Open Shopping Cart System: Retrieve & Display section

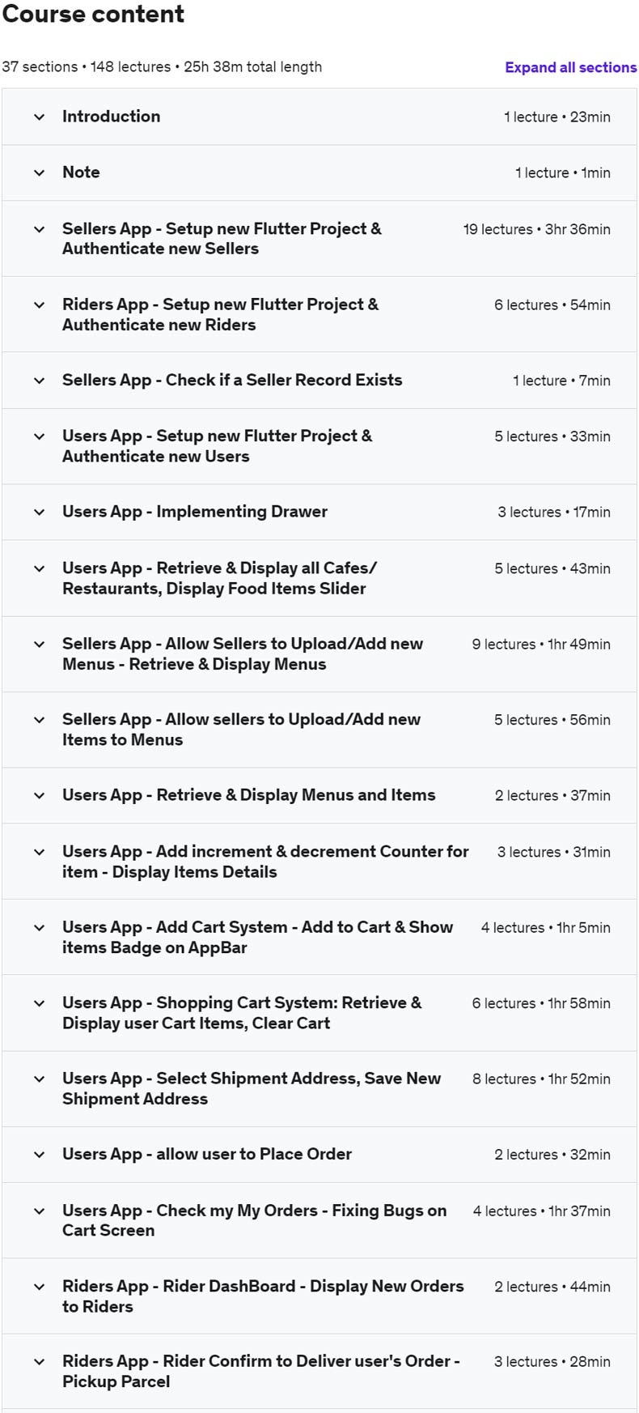(242, 1013)
